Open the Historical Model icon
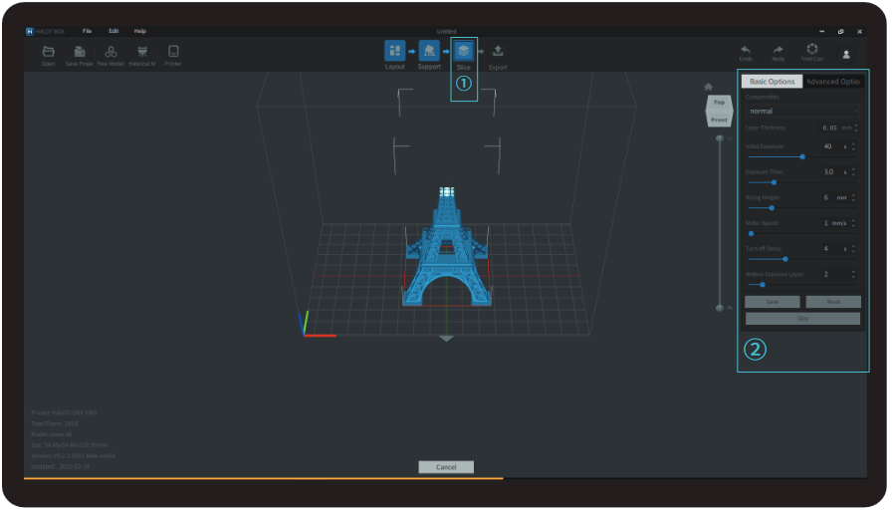Viewport: 892px width, 516px height. (x=142, y=52)
